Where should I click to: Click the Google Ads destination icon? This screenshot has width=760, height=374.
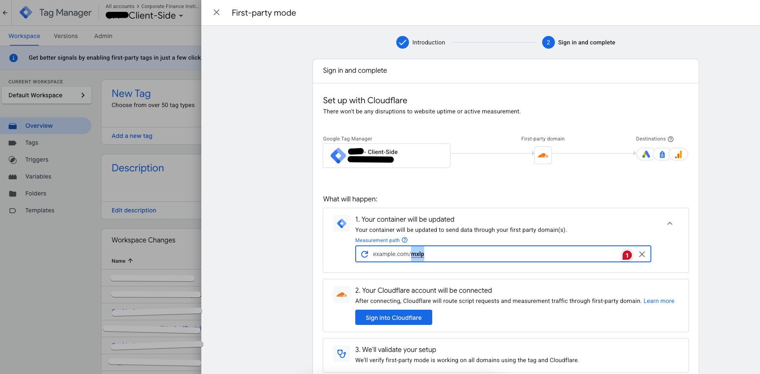[x=646, y=154]
